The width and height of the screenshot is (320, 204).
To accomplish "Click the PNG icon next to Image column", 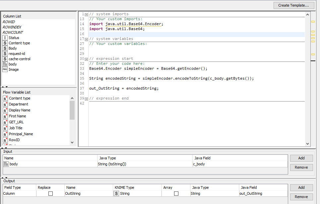I will [x=5, y=69].
